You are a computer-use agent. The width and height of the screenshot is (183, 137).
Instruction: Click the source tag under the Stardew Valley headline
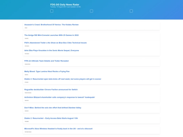tap(26, 111)
